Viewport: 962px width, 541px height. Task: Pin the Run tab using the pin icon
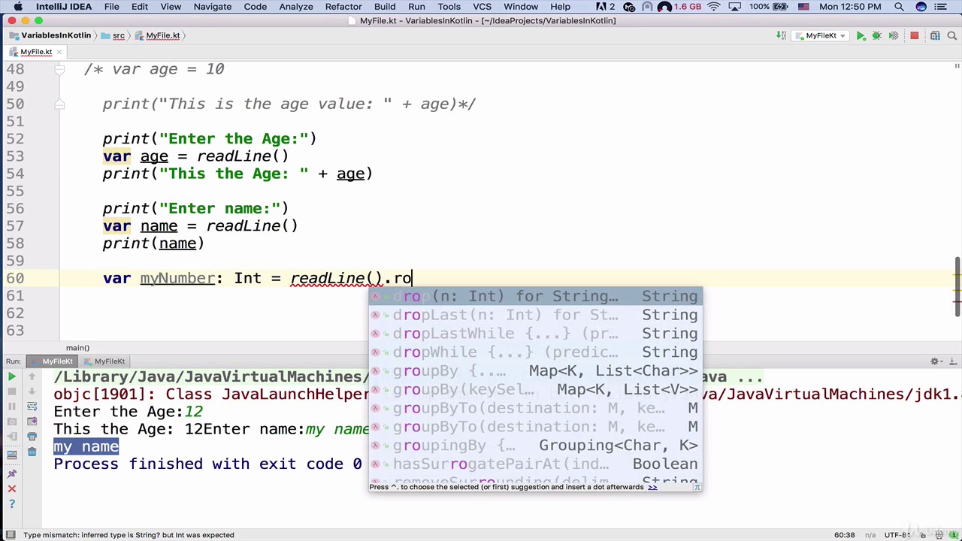[12, 473]
